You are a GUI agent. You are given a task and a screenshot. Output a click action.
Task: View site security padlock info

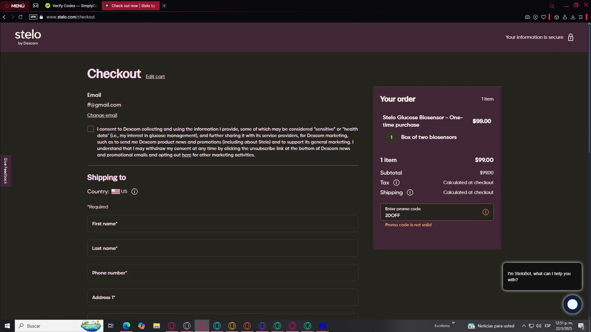[x=41, y=17]
